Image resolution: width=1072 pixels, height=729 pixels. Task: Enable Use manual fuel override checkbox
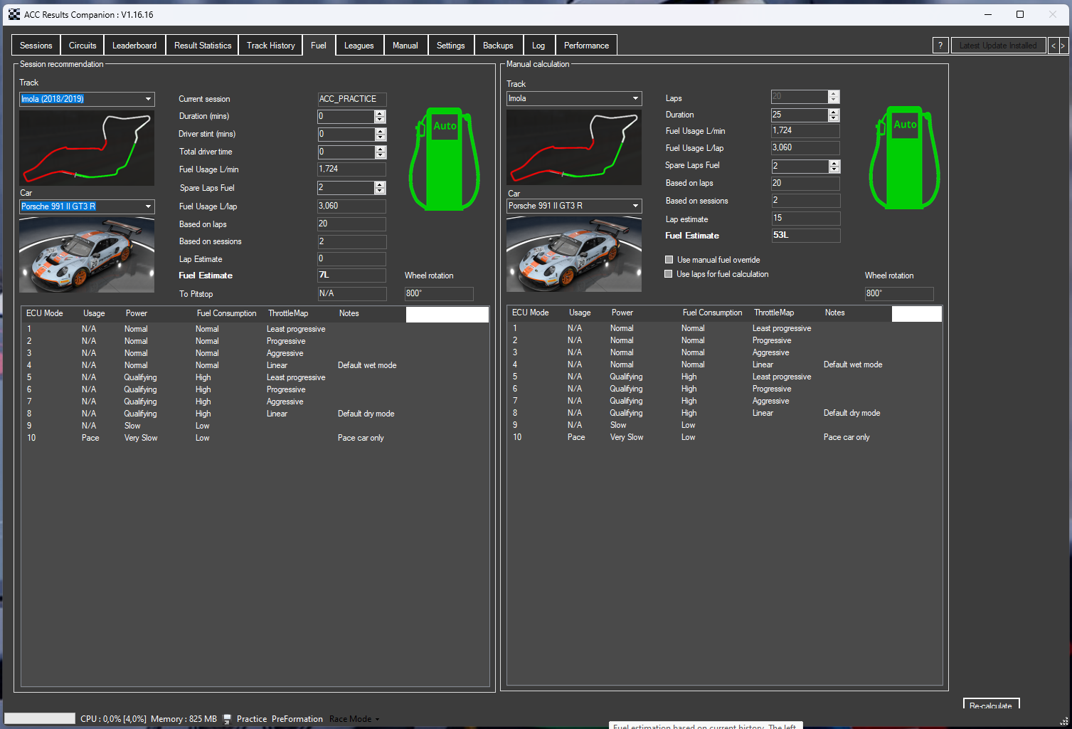coord(669,260)
